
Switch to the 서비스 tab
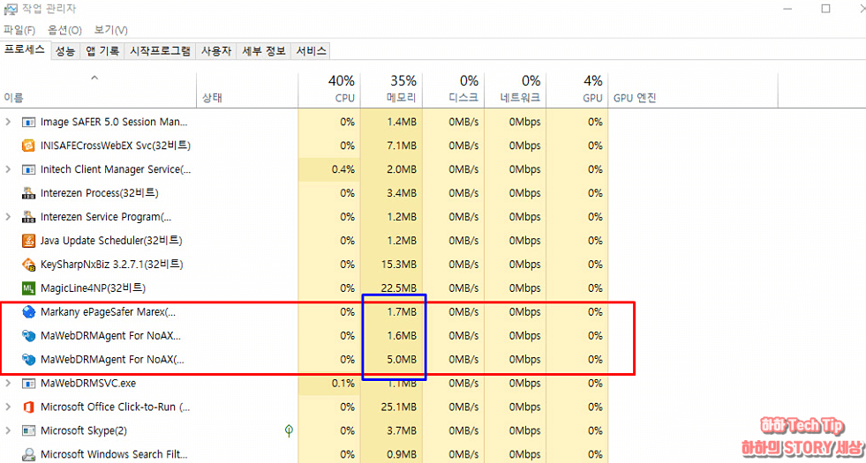311,51
